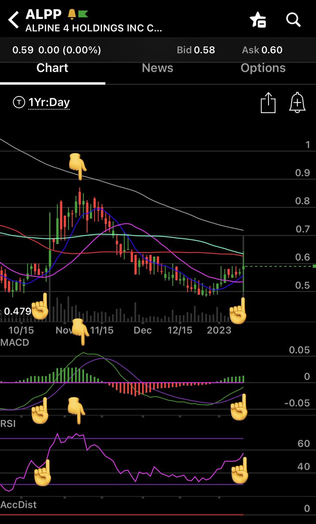Open the search magnifier icon
The image size is (316, 524).
pyautogui.click(x=293, y=20)
